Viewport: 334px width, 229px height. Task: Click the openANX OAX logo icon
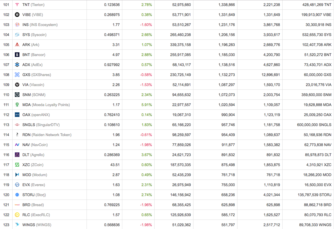click(x=17, y=115)
